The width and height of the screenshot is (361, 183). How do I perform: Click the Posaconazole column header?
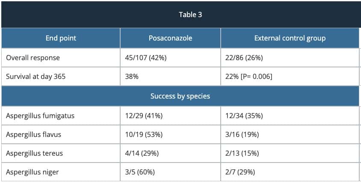pyautogui.click(x=170, y=38)
